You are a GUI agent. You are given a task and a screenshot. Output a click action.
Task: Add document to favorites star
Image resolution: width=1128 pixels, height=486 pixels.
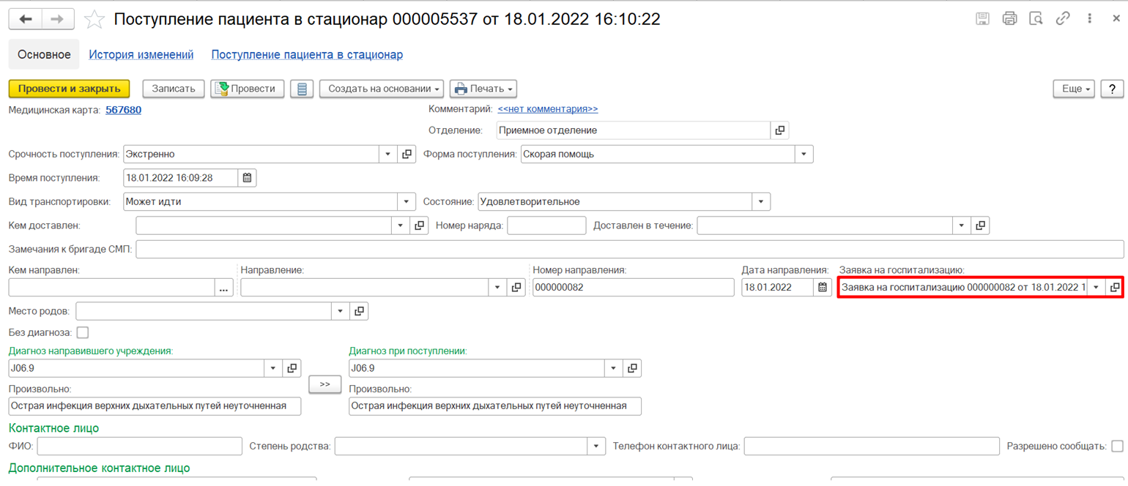coord(94,19)
